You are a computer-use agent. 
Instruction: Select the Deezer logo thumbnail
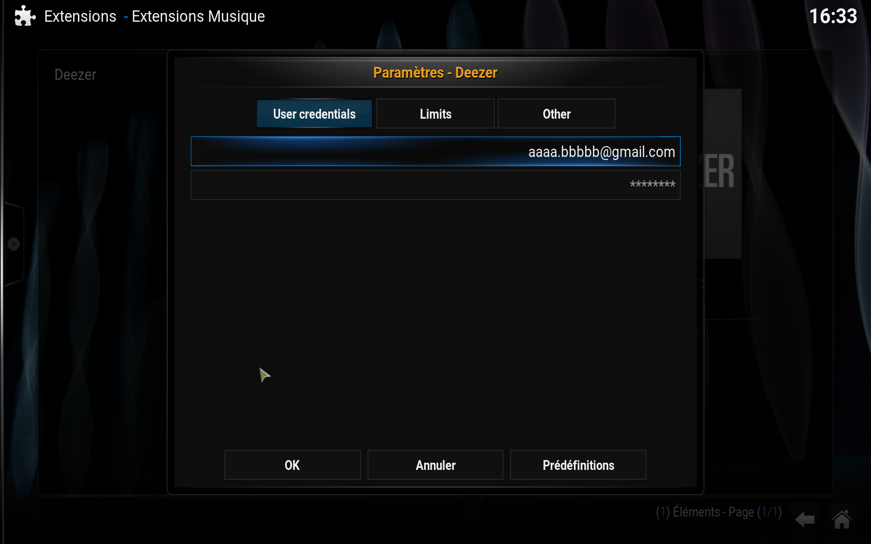723,174
